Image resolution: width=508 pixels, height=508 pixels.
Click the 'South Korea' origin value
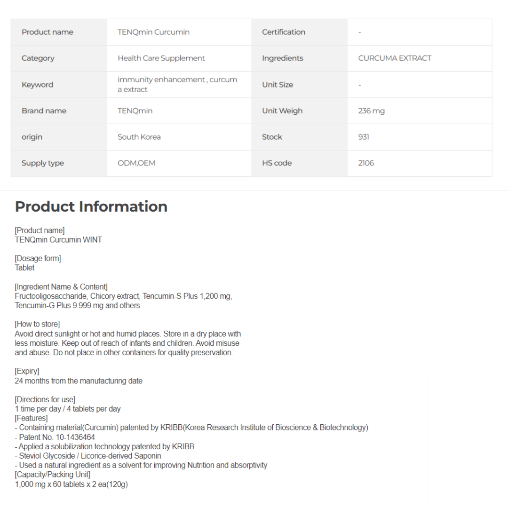click(139, 137)
